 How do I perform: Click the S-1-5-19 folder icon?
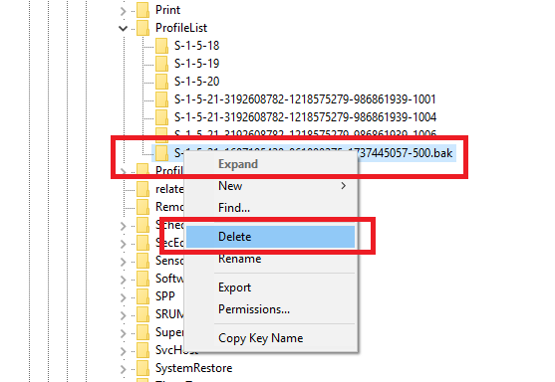click(161, 64)
